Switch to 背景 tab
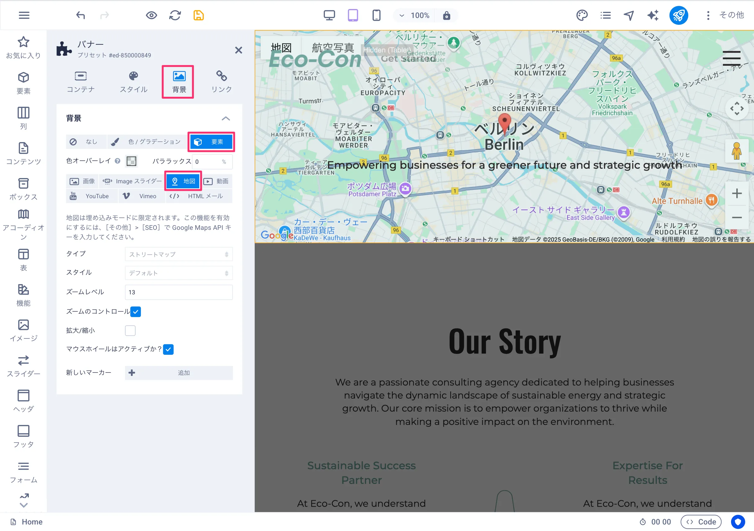The image size is (754, 531). point(179,82)
